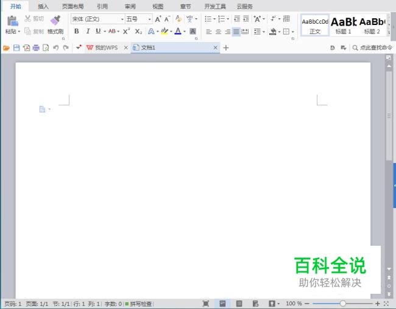396x309 pixels.
Task: Adjust the zoom slider handle
Action: click(343, 304)
